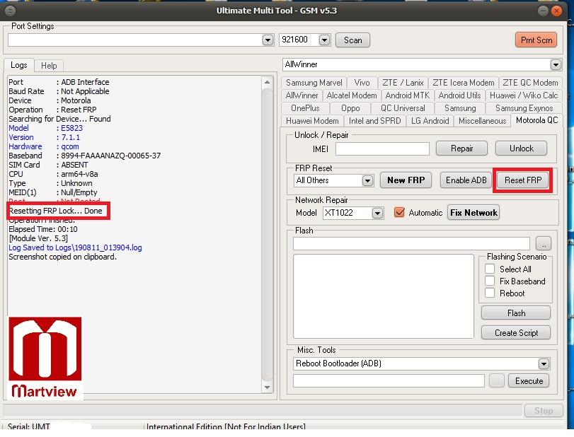Click the Reset FRP button

click(523, 180)
